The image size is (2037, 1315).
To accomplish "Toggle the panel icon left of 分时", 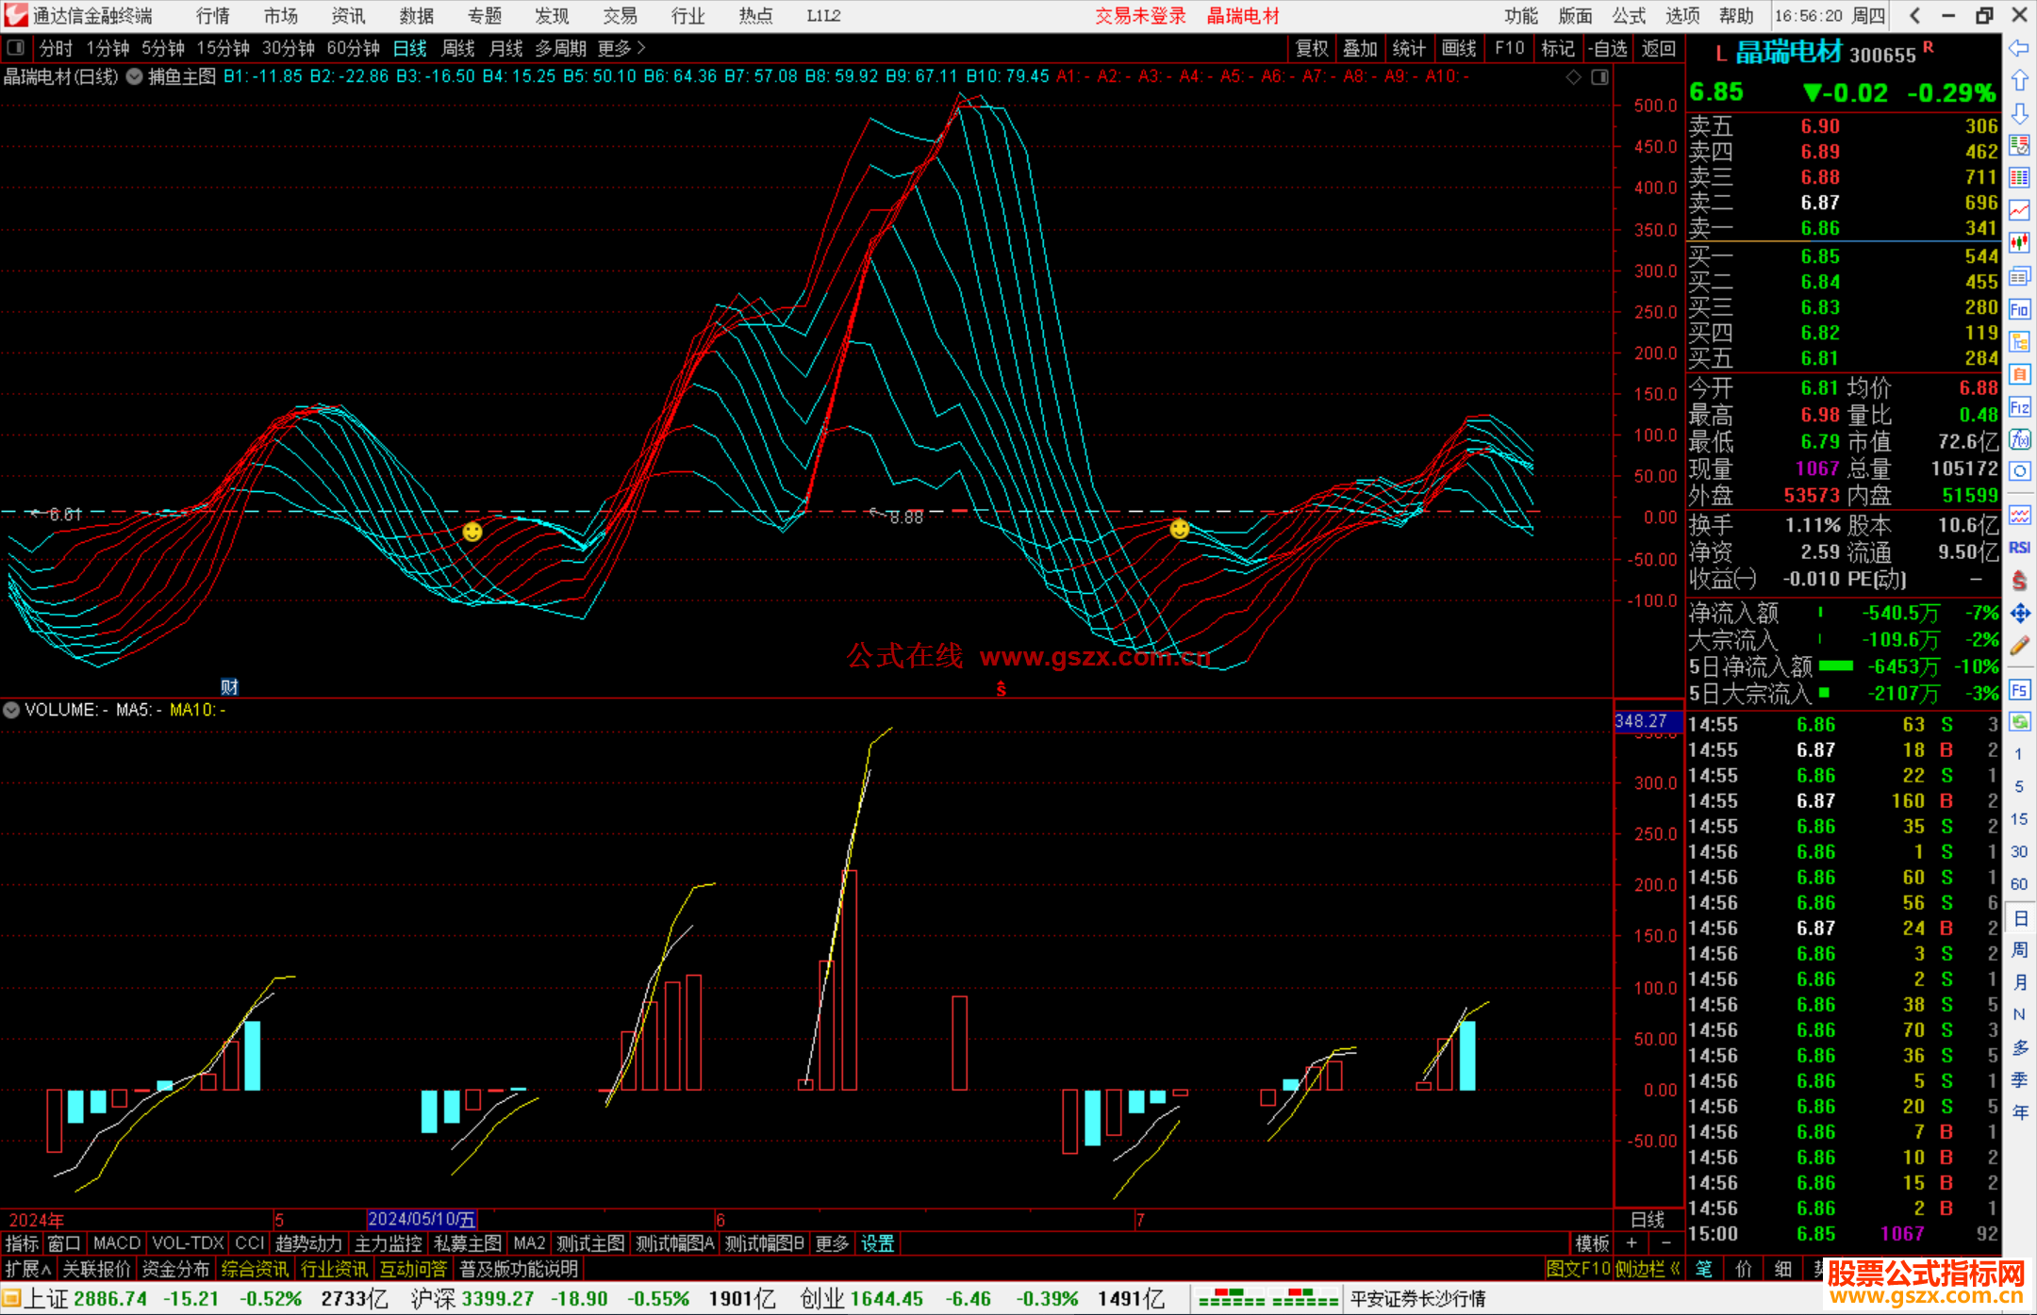I will tap(16, 48).
